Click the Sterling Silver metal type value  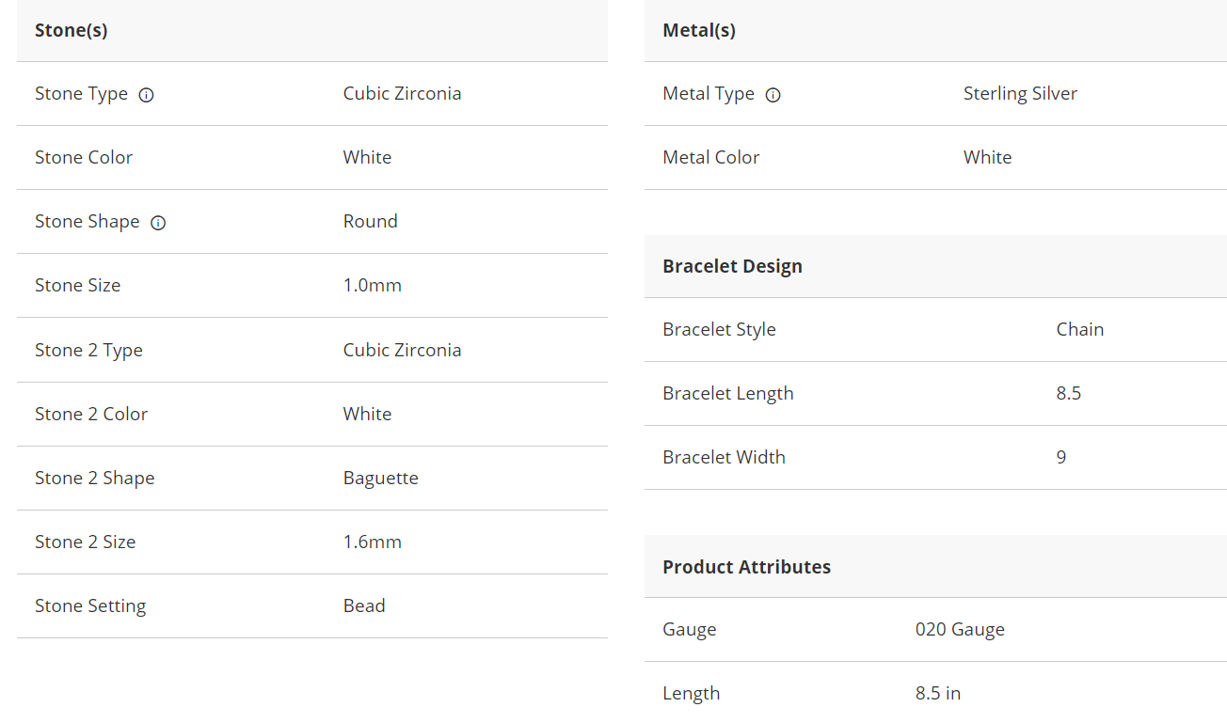[1020, 94]
